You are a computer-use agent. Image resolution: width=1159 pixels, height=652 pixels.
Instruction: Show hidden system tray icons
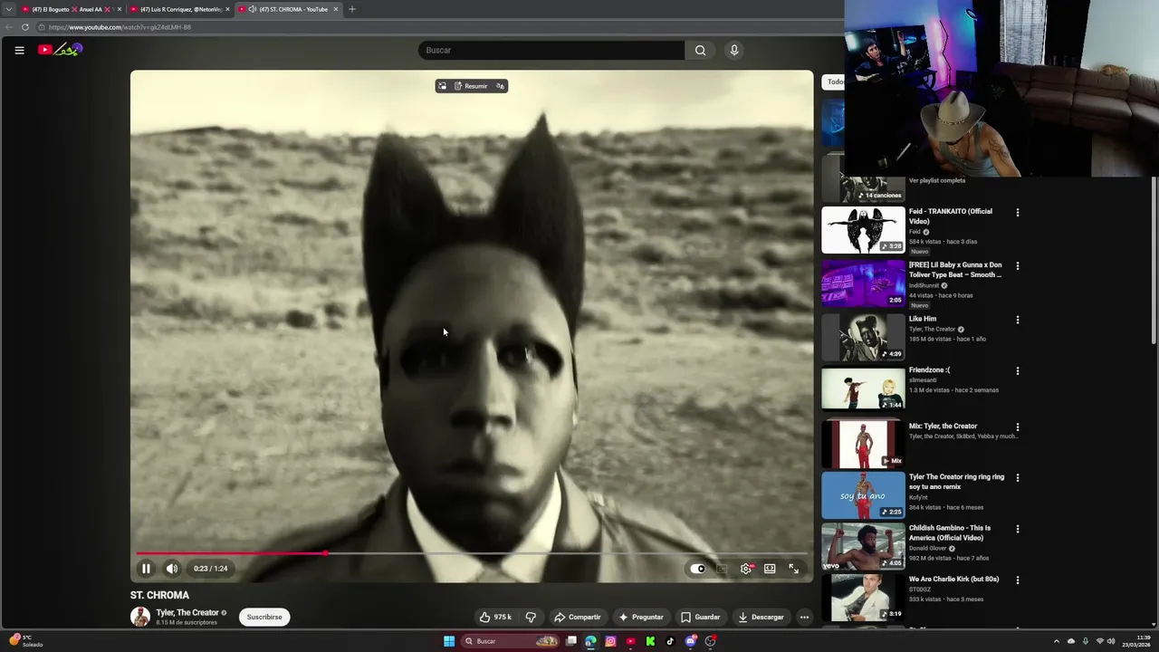(1056, 641)
